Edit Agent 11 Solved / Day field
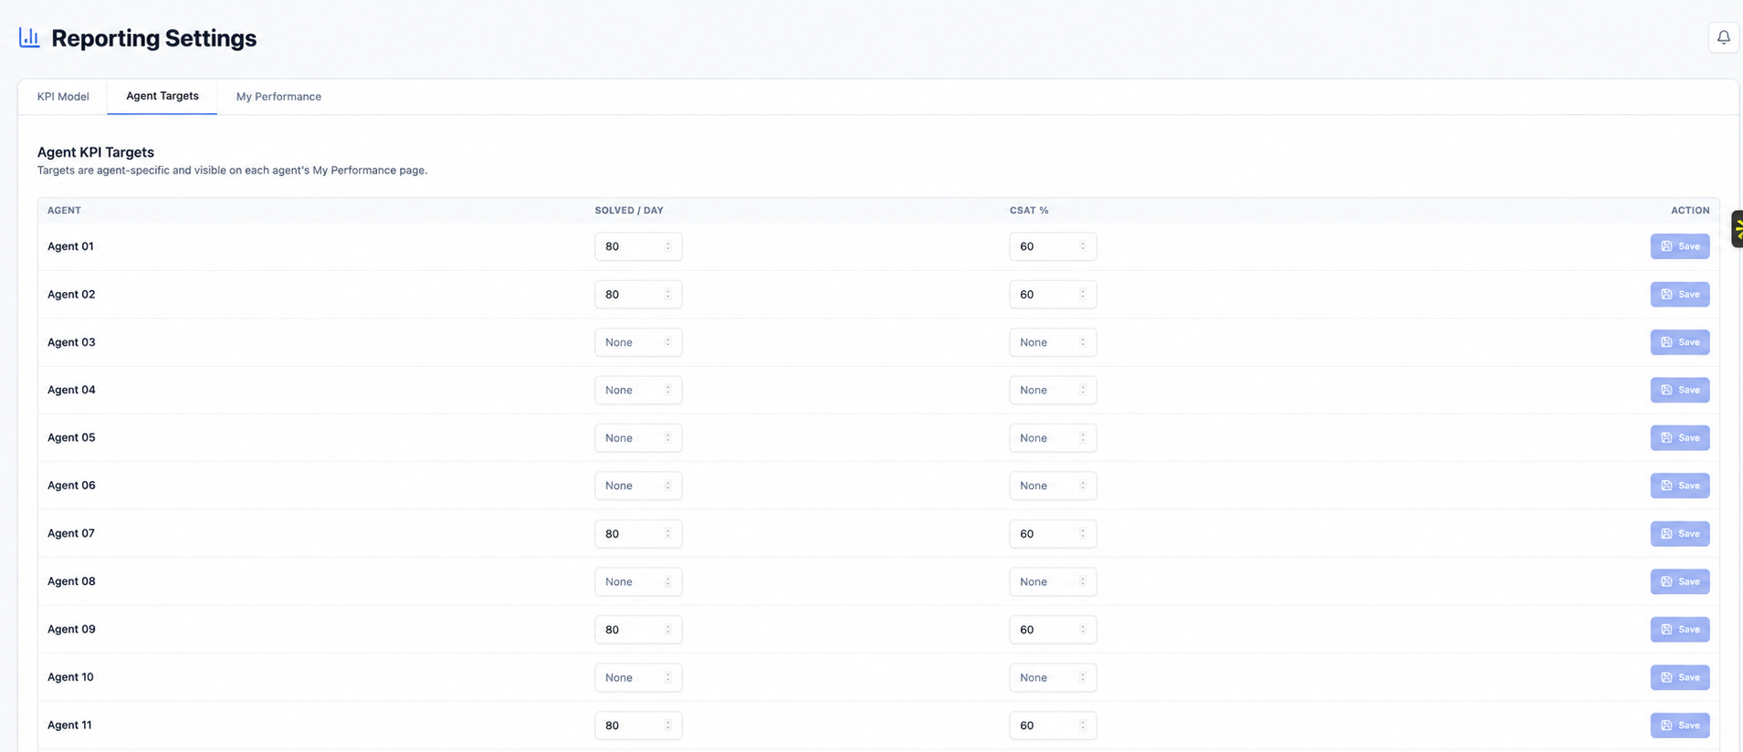This screenshot has width=1743, height=752. click(638, 726)
